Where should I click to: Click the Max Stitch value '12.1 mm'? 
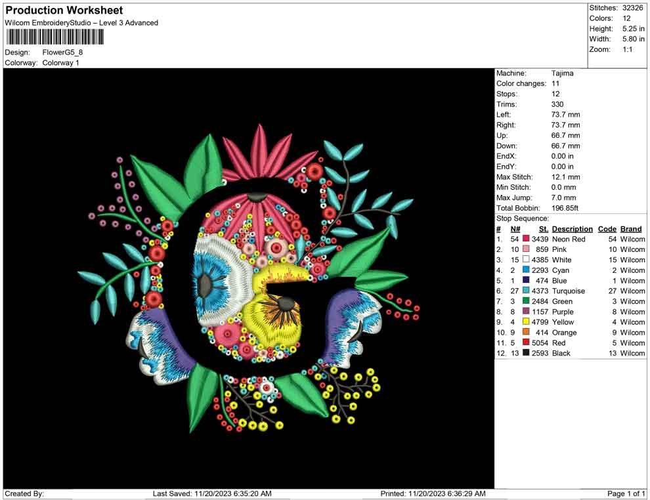coord(566,177)
